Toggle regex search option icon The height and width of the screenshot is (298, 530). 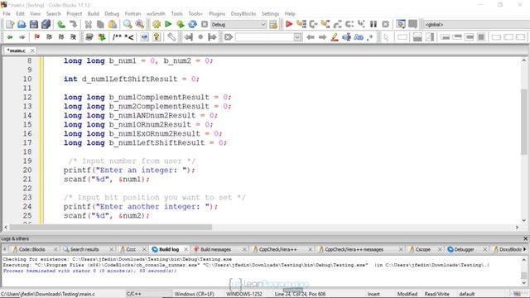coord(370,36)
